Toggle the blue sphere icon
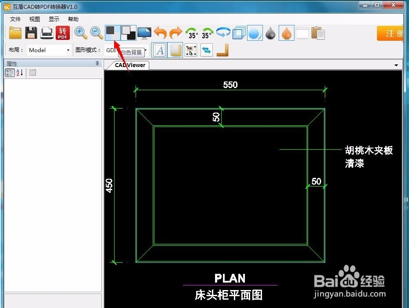This screenshot has width=409, height=308. (x=255, y=33)
